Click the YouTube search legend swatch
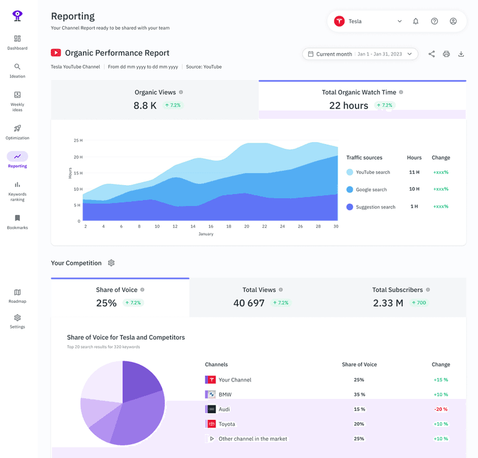The height and width of the screenshot is (458, 478). 350,172
